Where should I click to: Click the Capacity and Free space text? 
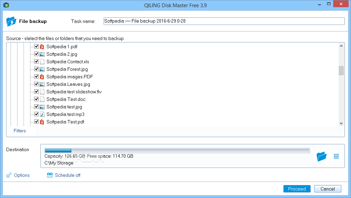coord(89,156)
